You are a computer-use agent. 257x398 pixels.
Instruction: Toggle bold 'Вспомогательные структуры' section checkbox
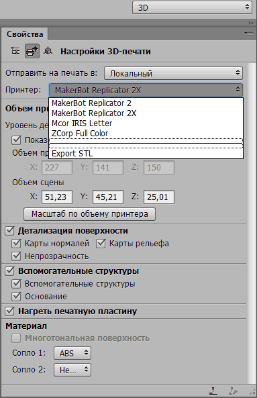tap(9, 271)
